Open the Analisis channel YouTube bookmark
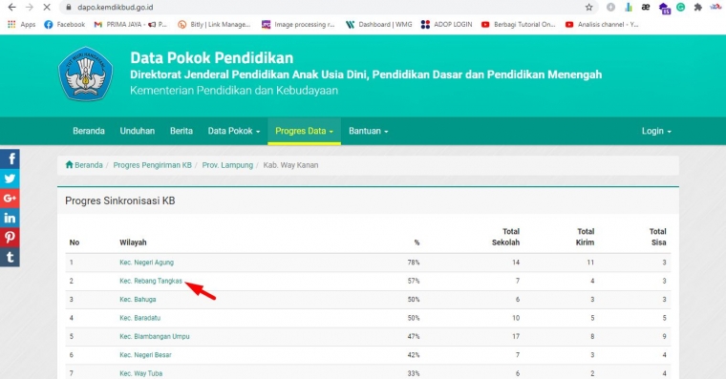 (x=602, y=25)
